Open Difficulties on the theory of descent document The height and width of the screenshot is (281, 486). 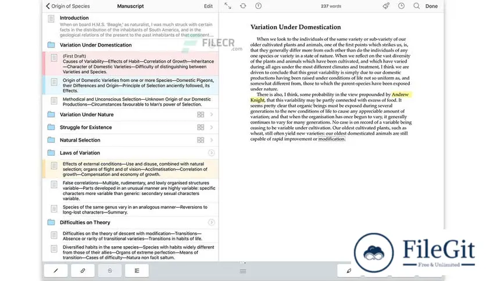130,236
